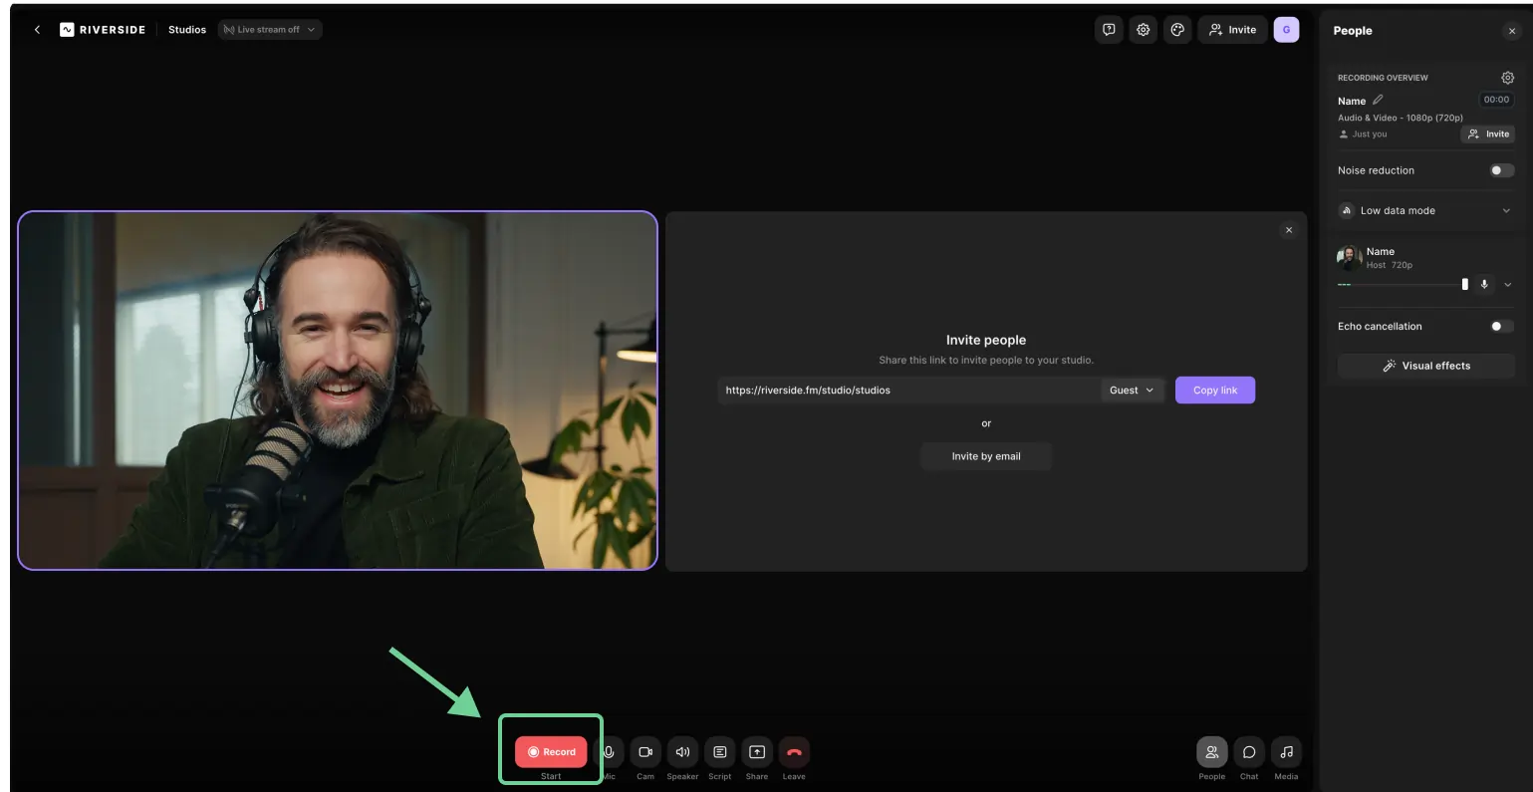Click the recording settings gear in the People panel

(1507, 77)
